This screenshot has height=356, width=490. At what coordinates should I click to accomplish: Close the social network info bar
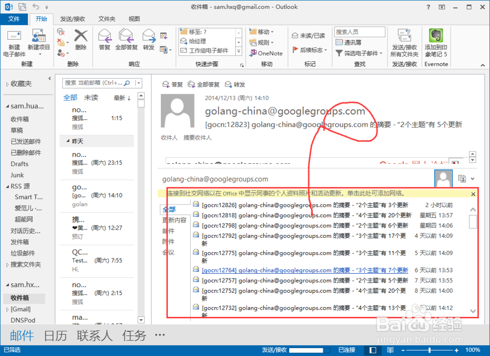click(x=473, y=194)
